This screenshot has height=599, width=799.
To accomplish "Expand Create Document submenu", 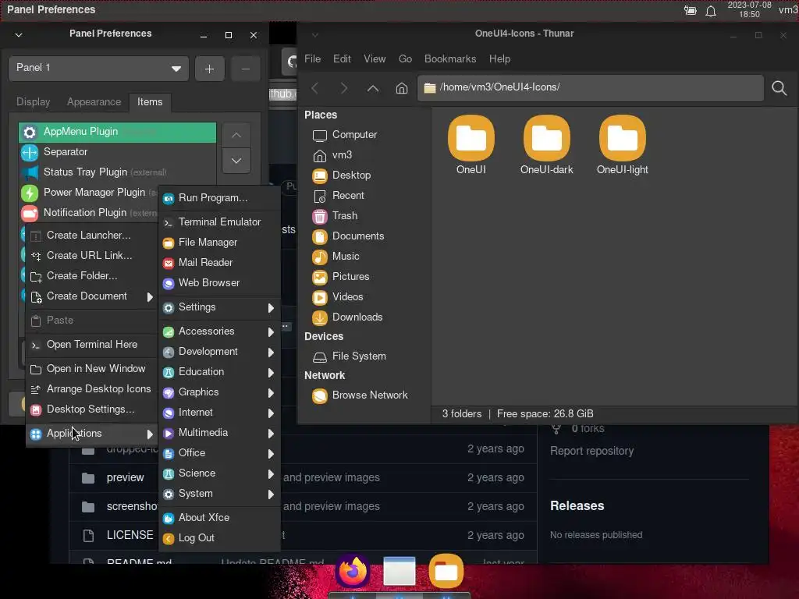I will click(x=92, y=296).
